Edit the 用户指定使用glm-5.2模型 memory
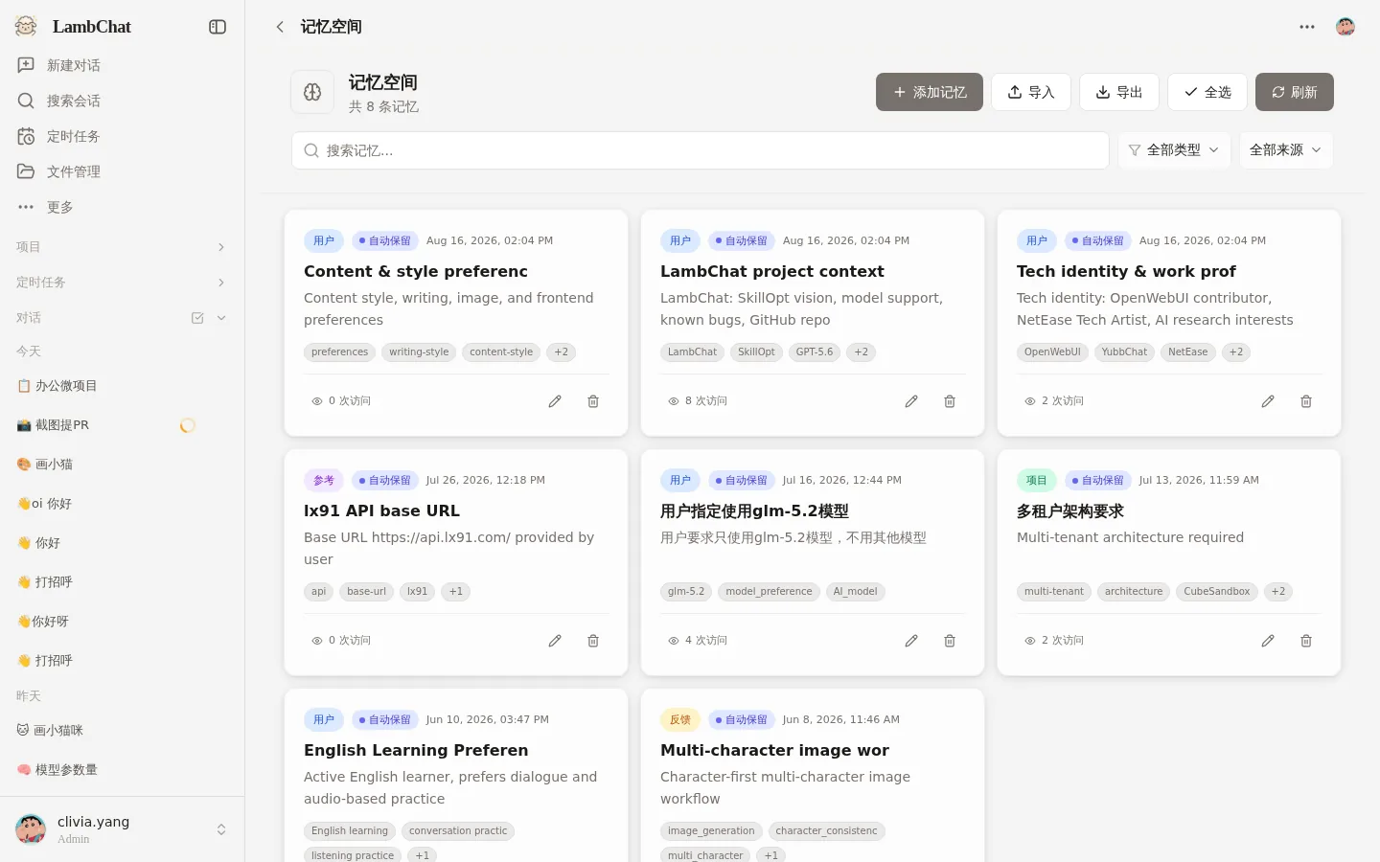1380x862 pixels. tap(911, 641)
